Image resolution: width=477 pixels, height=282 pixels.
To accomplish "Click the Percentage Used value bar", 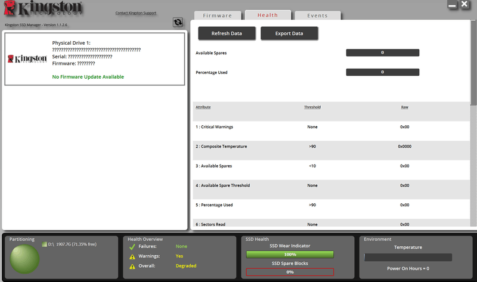I will (383, 72).
